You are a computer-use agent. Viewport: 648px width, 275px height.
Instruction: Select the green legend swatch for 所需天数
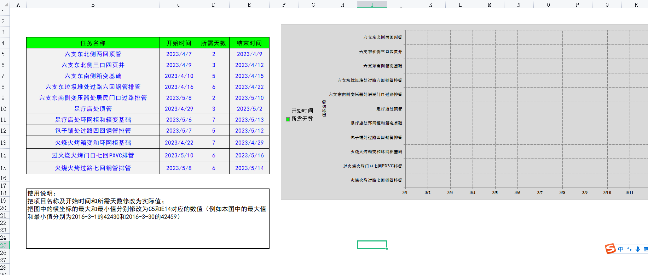[288, 119]
